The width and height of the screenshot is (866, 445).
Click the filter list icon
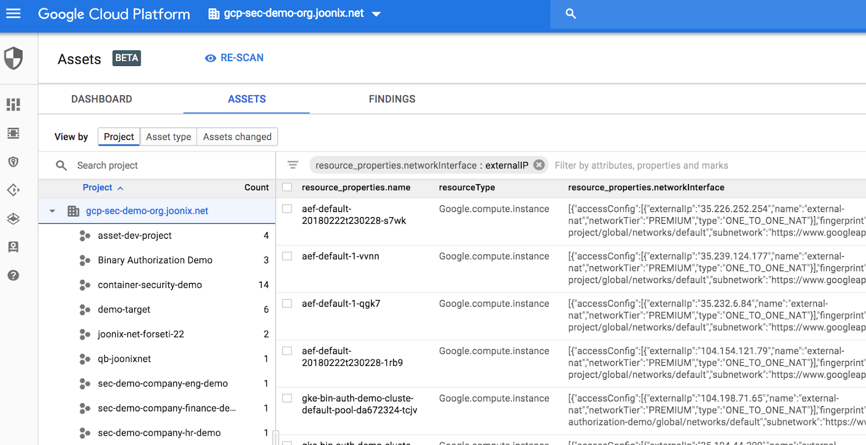293,165
